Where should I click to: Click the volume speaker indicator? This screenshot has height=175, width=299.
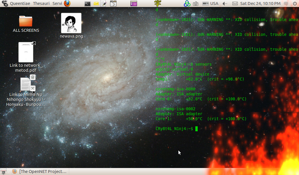pos(225,3)
